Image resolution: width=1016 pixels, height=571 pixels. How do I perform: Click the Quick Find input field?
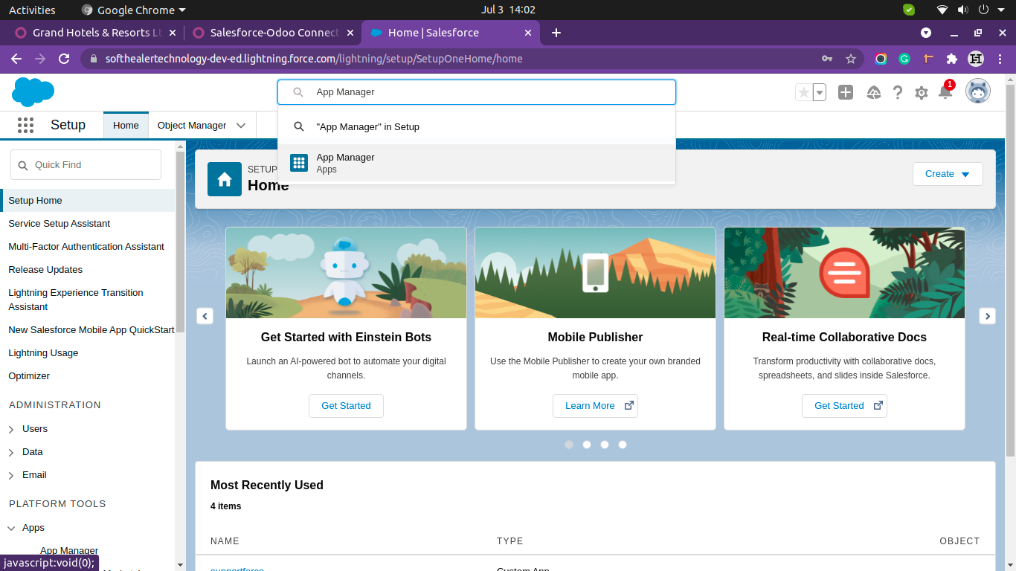tap(86, 165)
